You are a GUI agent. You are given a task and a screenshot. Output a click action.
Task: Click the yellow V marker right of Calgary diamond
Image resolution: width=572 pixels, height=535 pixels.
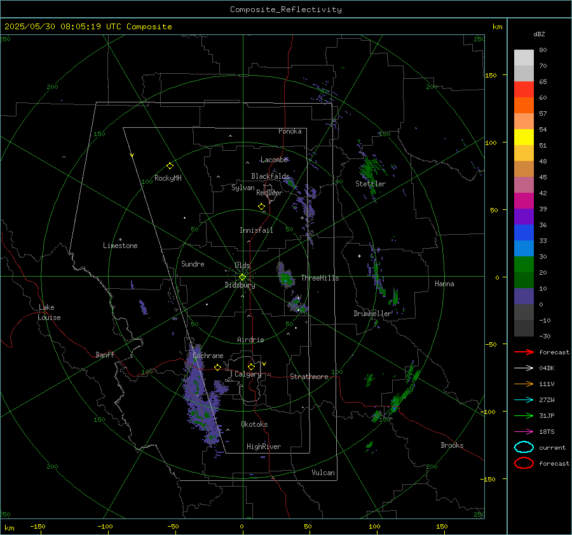[x=264, y=364]
